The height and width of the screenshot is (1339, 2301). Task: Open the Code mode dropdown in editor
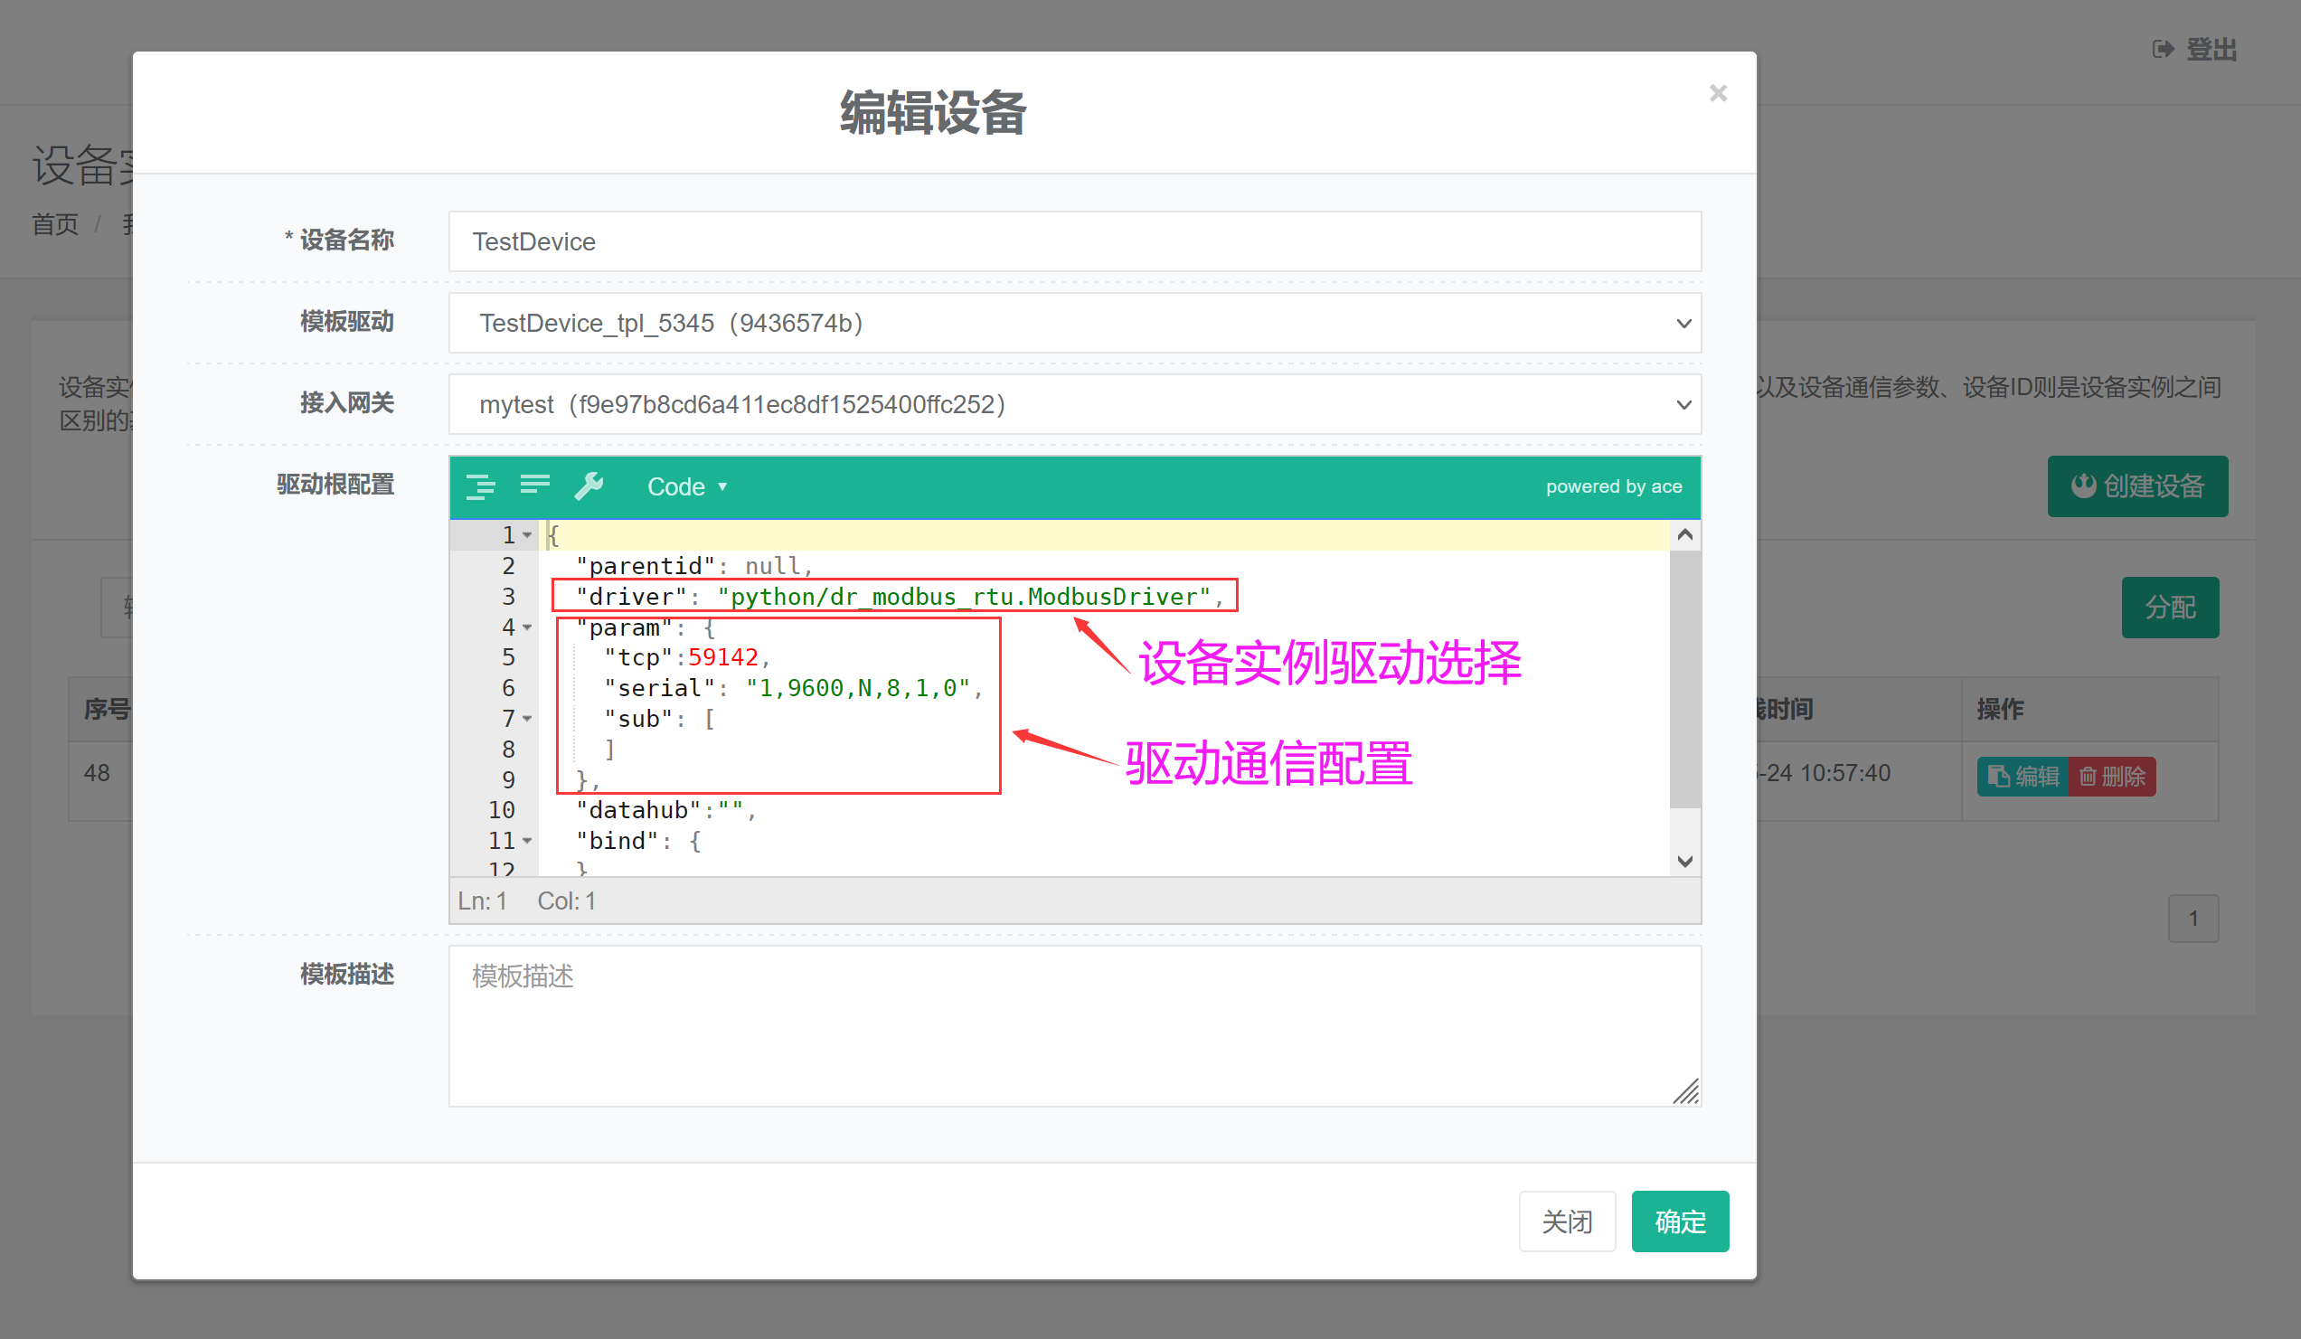point(686,486)
